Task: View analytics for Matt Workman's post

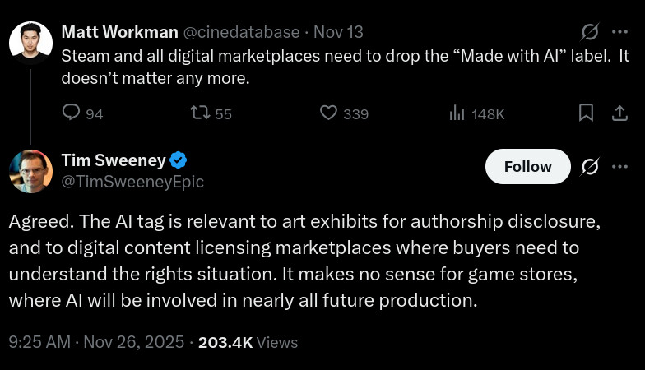Action: coord(457,113)
